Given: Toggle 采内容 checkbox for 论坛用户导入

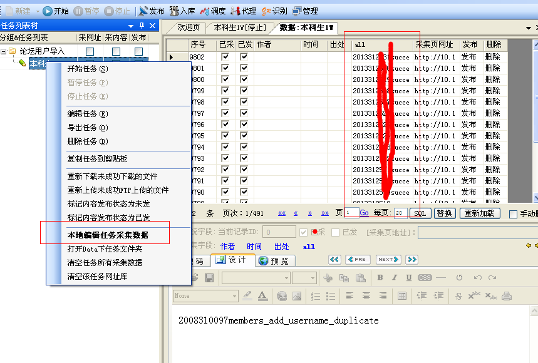Looking at the screenshot, I should 116,51.
